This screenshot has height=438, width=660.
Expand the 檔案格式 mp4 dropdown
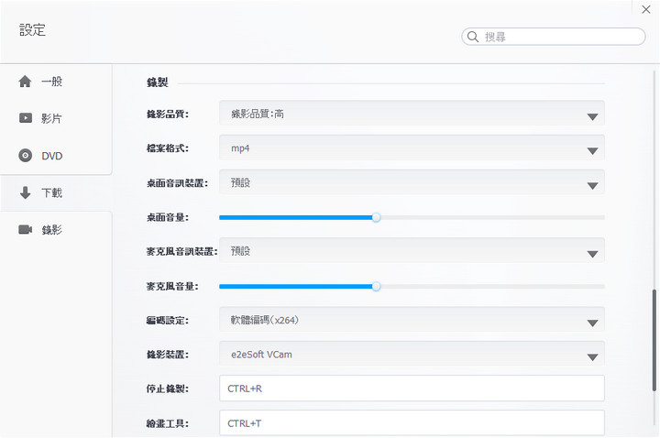412,148
